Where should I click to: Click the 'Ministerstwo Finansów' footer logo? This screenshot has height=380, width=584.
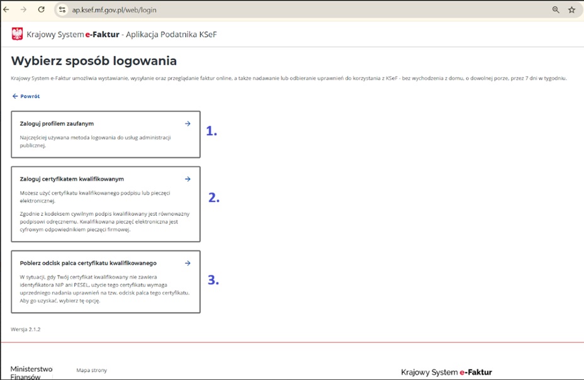coord(31,372)
